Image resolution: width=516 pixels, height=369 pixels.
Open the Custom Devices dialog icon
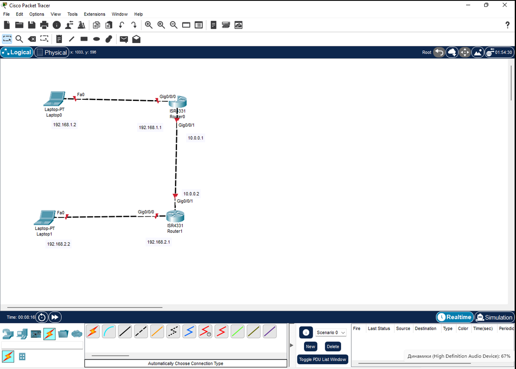pyautogui.click(x=199, y=25)
